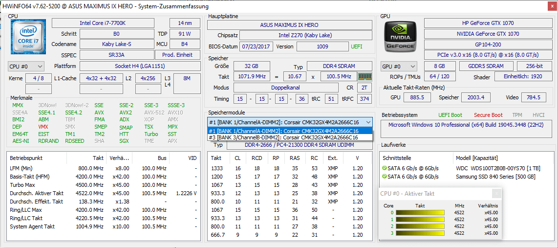Click the HP GeForce GTX 1070 field

[x=488, y=23]
